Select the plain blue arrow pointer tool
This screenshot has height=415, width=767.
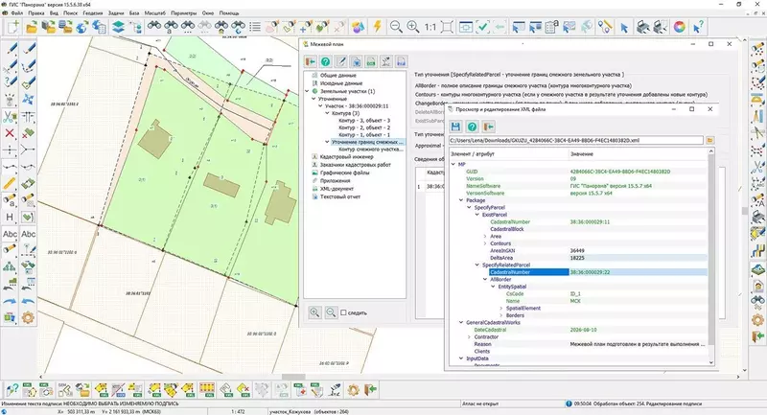tap(624, 28)
